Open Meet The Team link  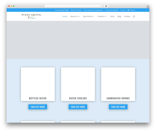click(76, 10)
